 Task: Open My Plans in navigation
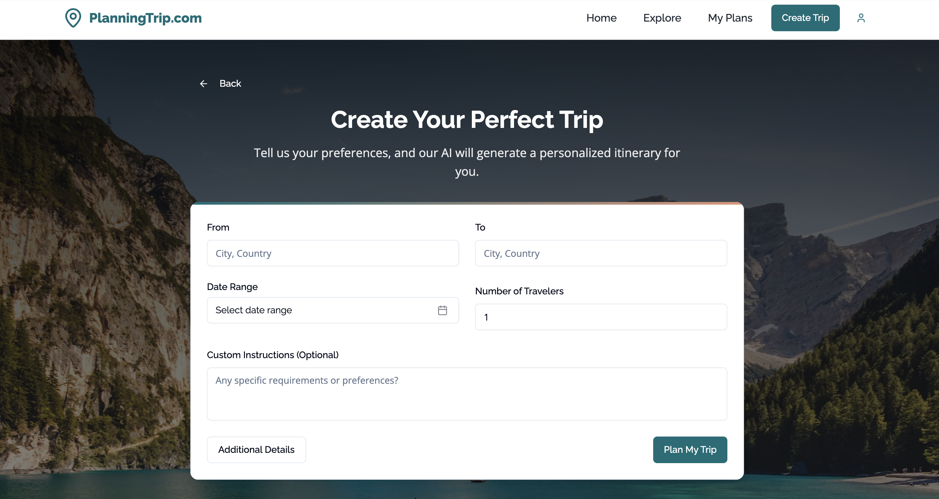pyautogui.click(x=730, y=18)
